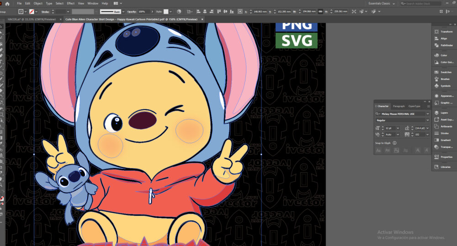This screenshot has width=457, height=246.
Task: Open the Gradient panel
Action: coord(442,140)
